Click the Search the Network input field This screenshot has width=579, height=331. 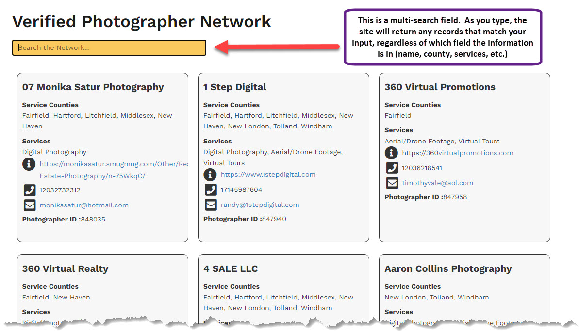pos(109,47)
